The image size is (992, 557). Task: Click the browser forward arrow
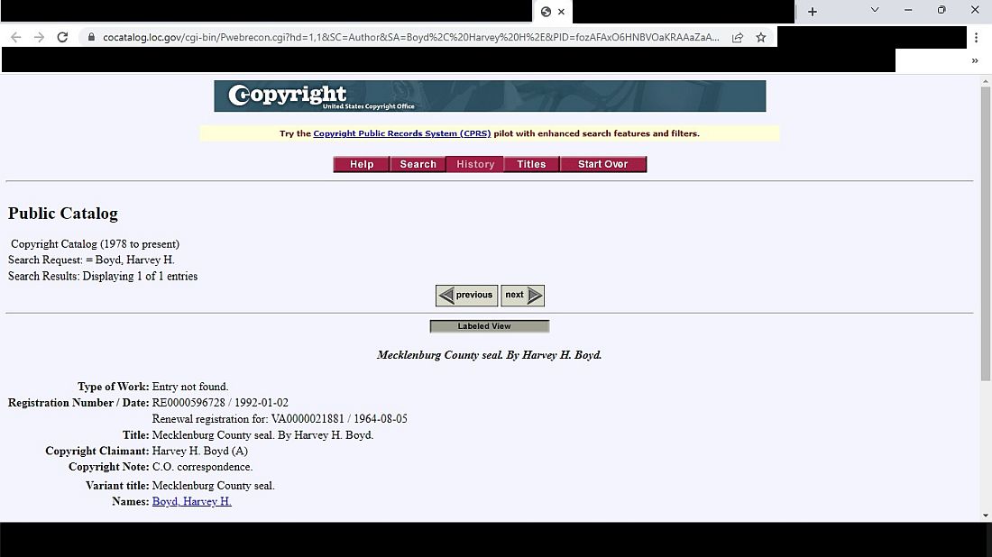point(39,37)
